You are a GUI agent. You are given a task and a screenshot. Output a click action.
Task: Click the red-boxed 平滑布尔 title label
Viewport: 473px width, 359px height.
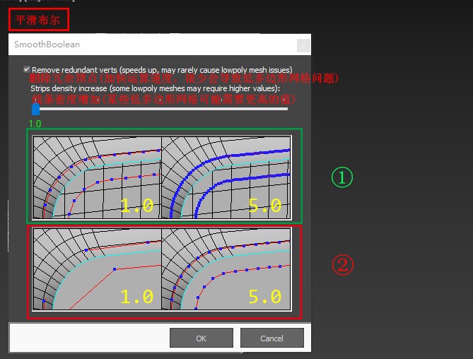[x=40, y=19]
